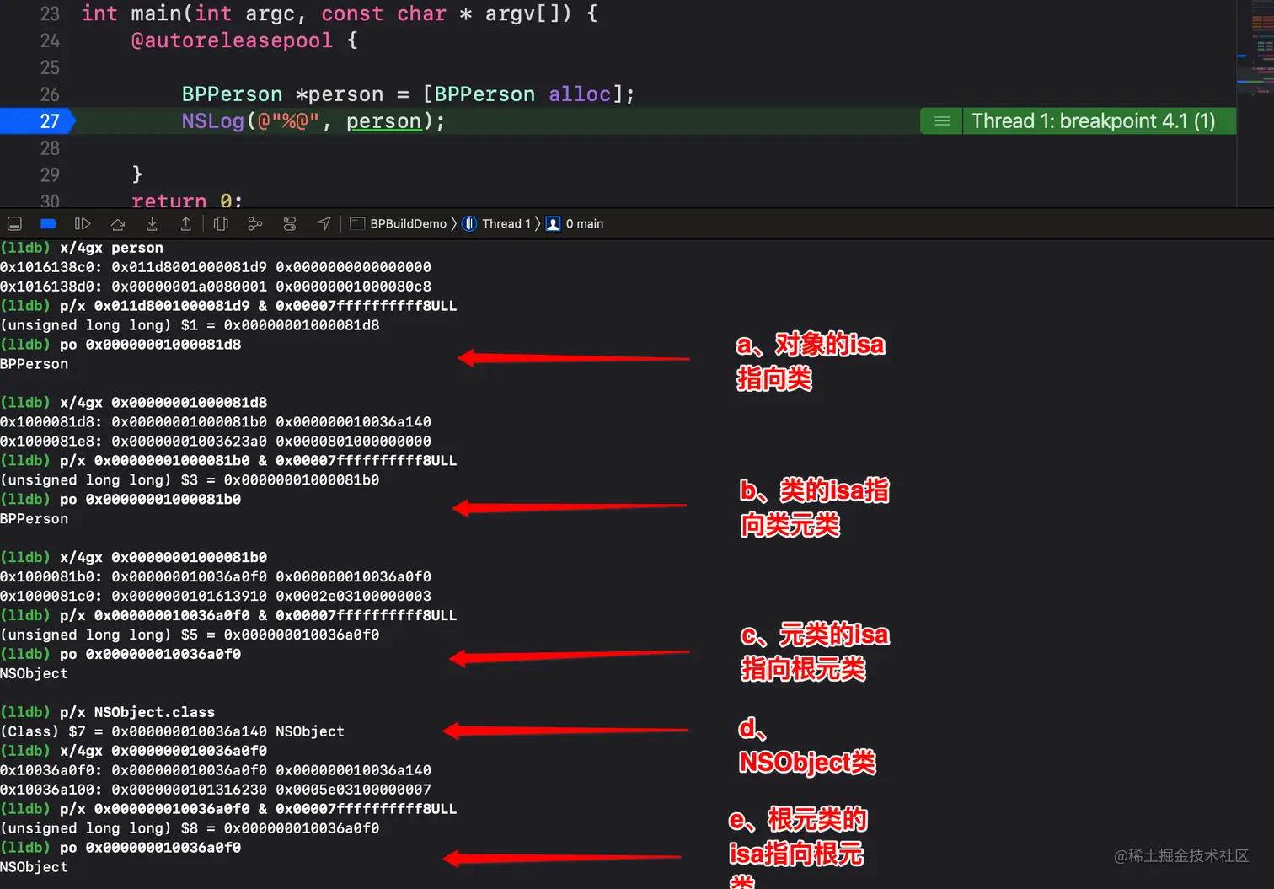Click the issue list icon beside breakpoint annotation
The image size is (1274, 889).
point(942,121)
